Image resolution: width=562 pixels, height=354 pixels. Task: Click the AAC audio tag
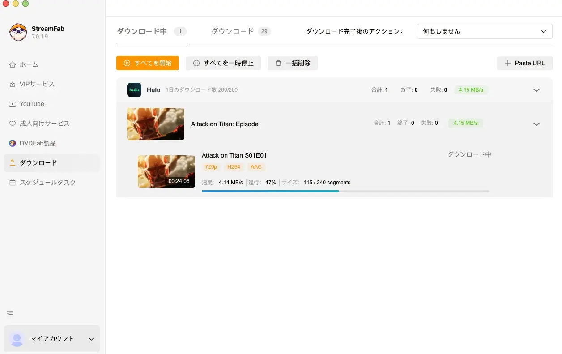256,167
